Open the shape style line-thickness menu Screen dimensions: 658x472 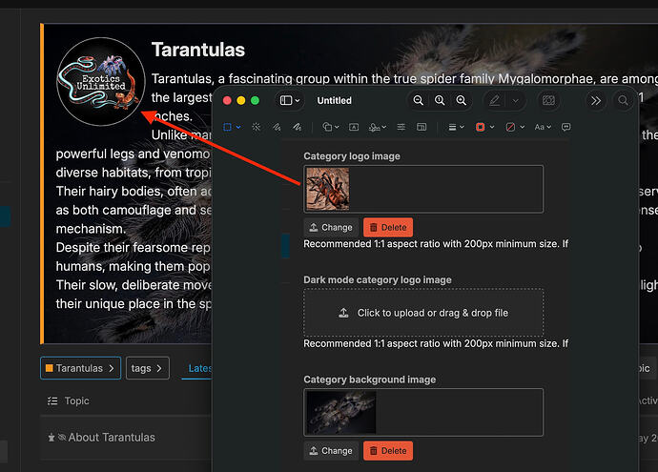[456, 127]
